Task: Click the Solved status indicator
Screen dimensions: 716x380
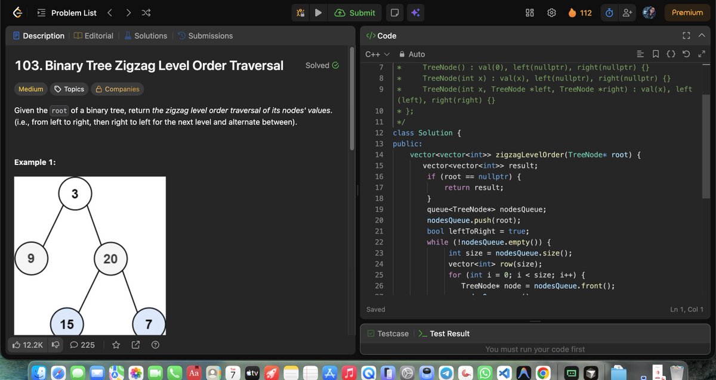Action: pos(322,66)
